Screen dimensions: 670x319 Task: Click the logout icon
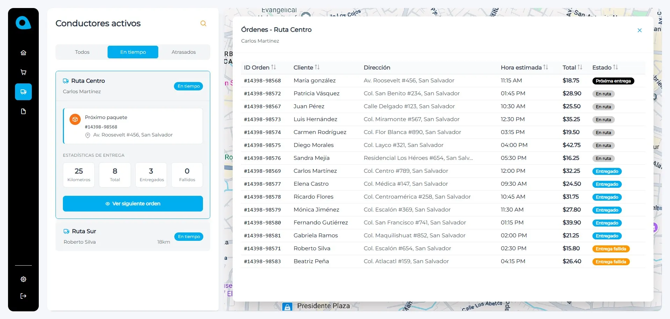(23, 296)
